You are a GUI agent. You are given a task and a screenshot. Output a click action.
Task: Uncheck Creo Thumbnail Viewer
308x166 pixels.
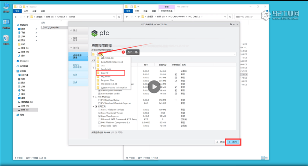tap(99, 113)
